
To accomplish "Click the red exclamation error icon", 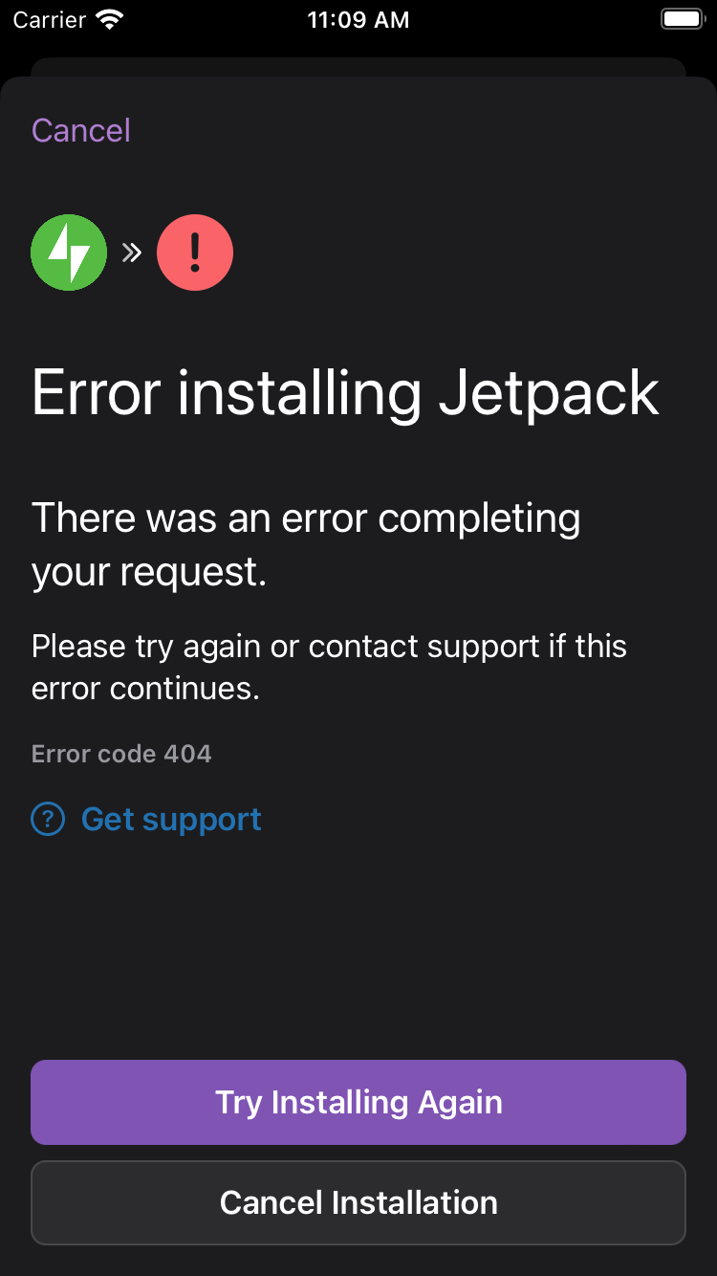I will pyautogui.click(x=195, y=253).
